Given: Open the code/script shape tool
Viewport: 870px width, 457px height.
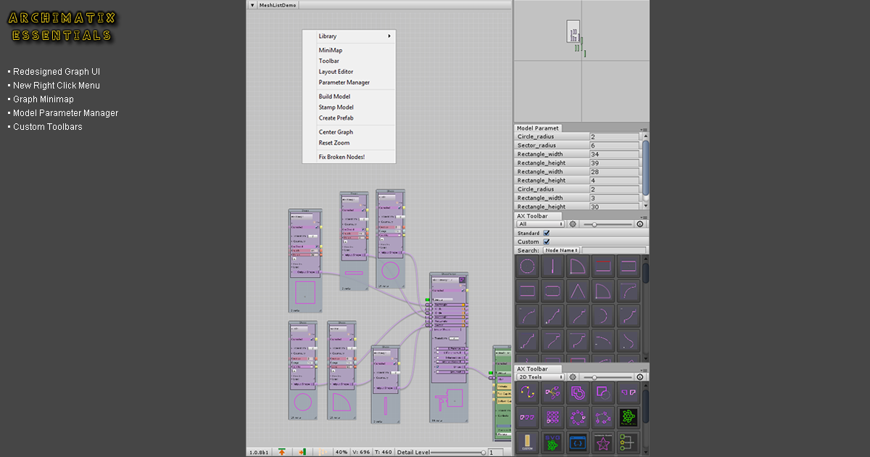Looking at the screenshot, I should pyautogui.click(x=578, y=442).
